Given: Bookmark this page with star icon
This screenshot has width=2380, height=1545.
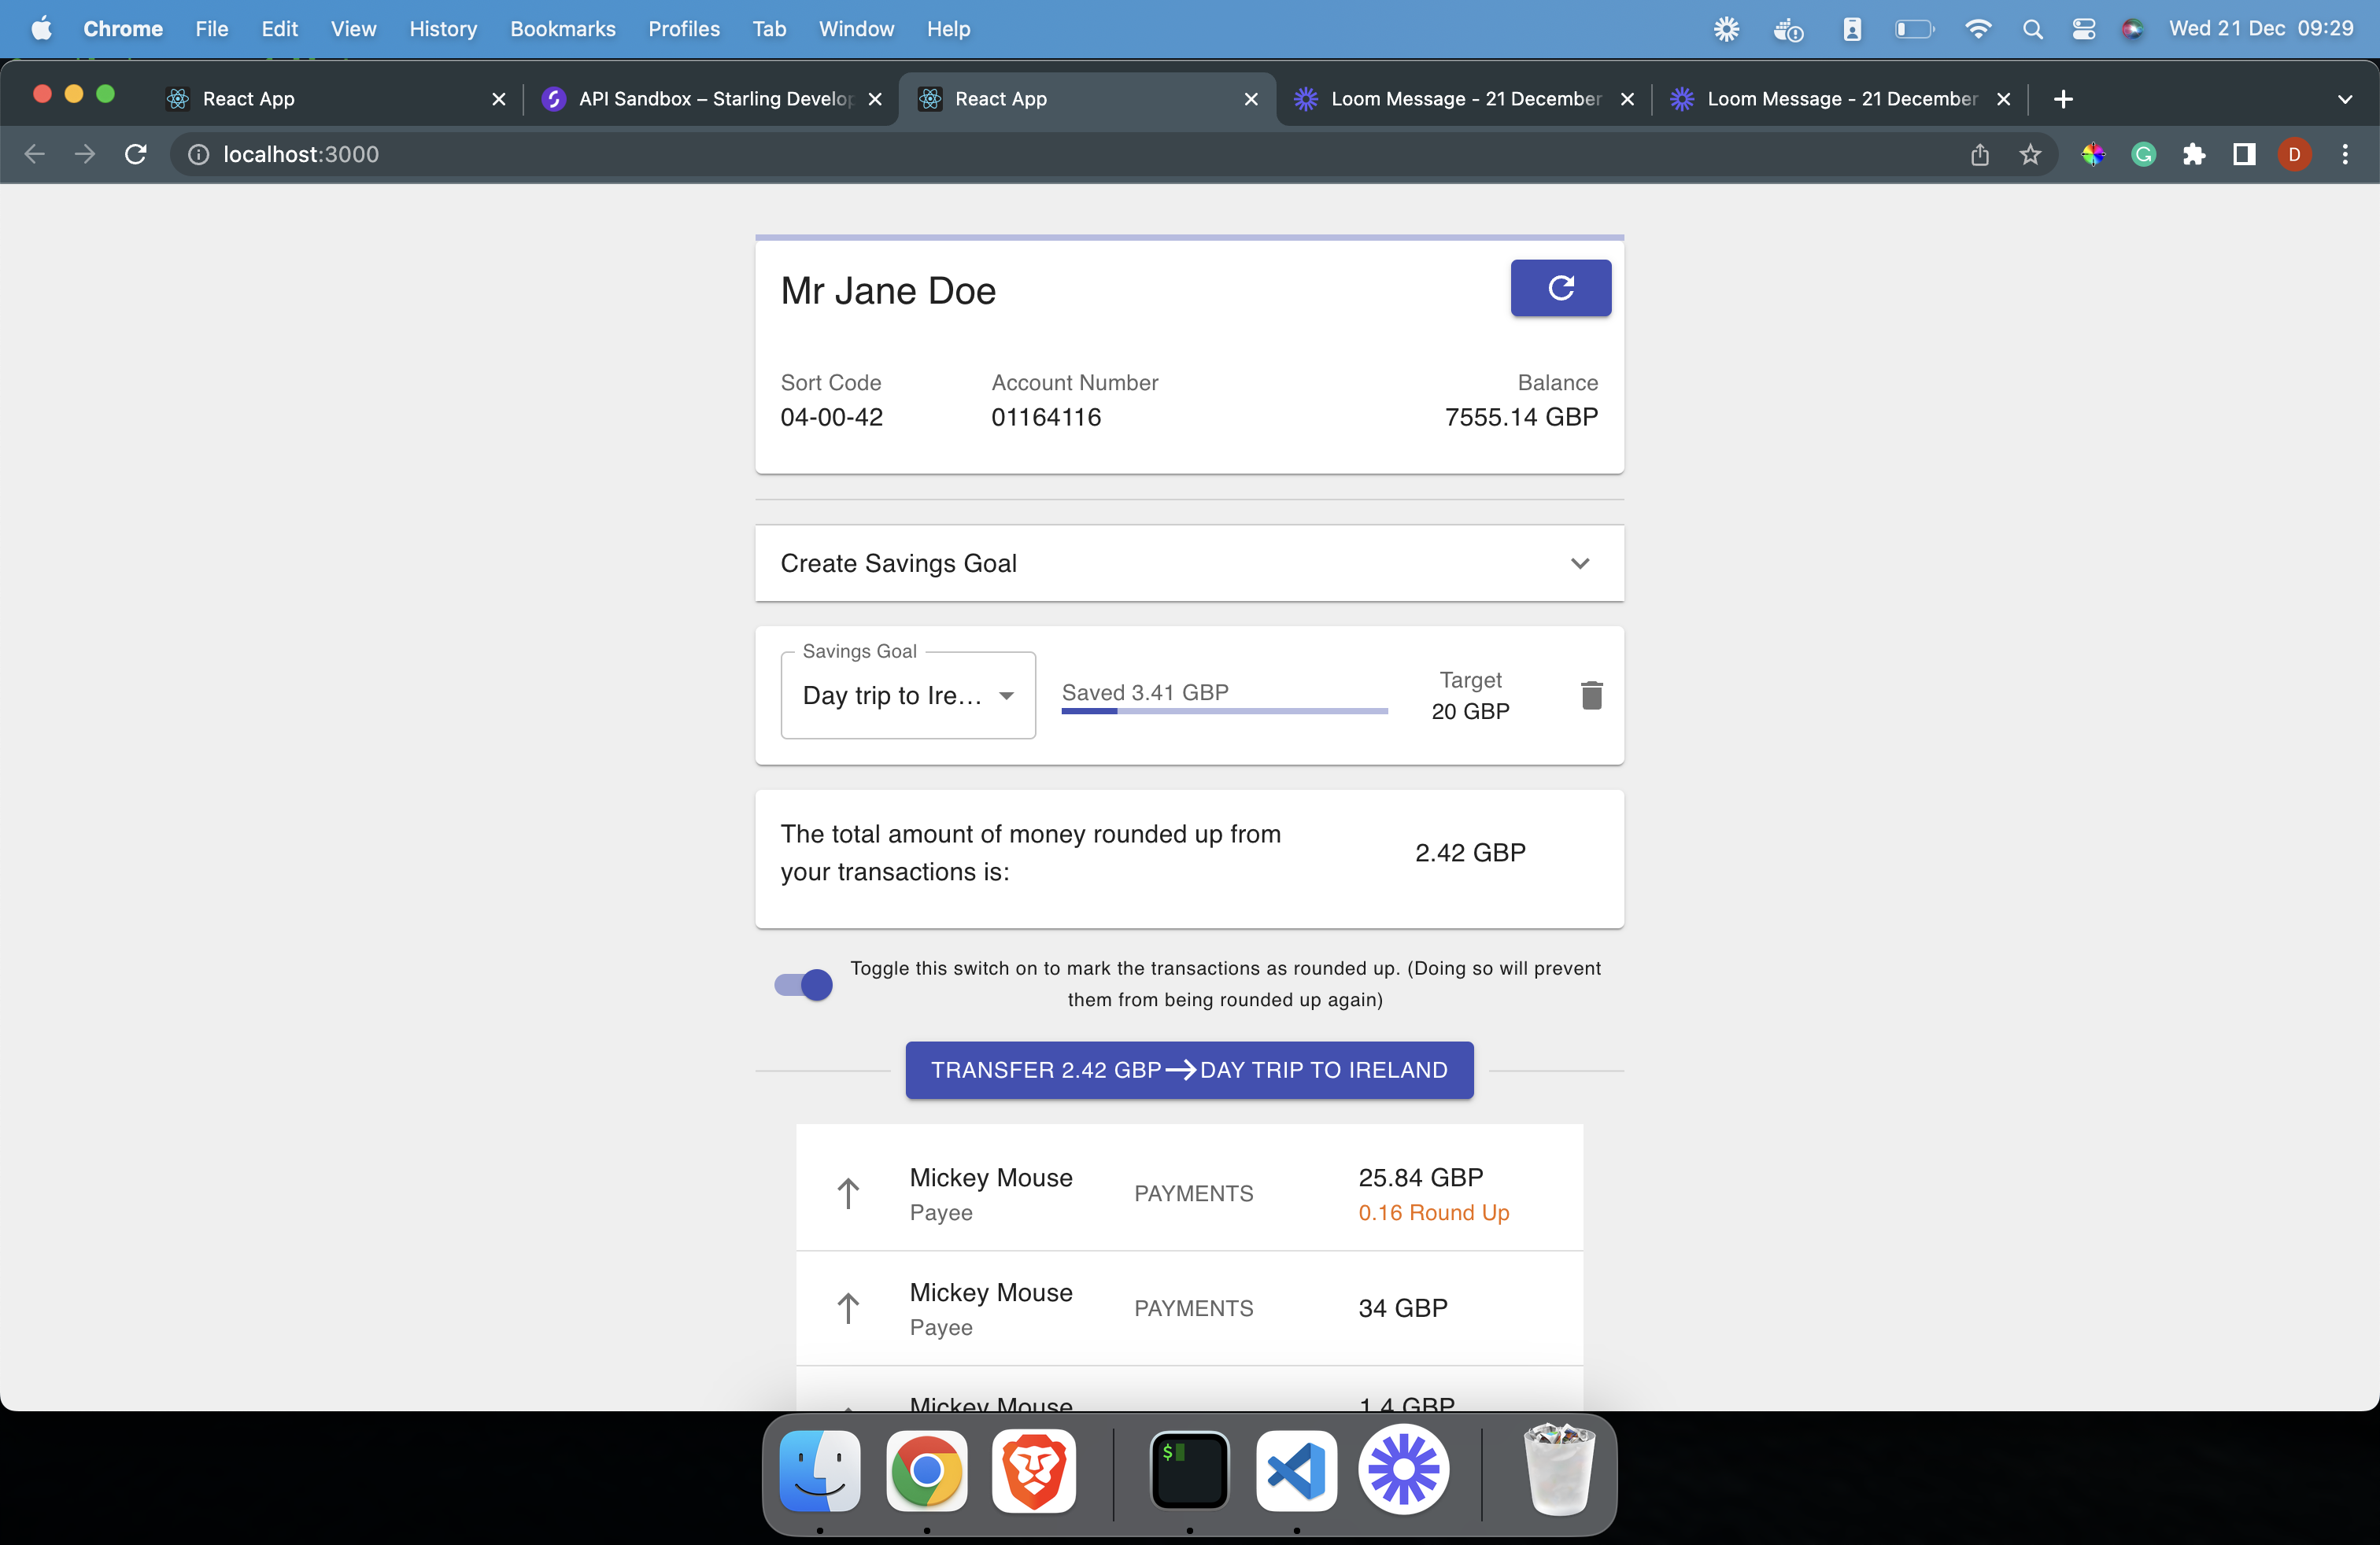Looking at the screenshot, I should coord(2030,154).
